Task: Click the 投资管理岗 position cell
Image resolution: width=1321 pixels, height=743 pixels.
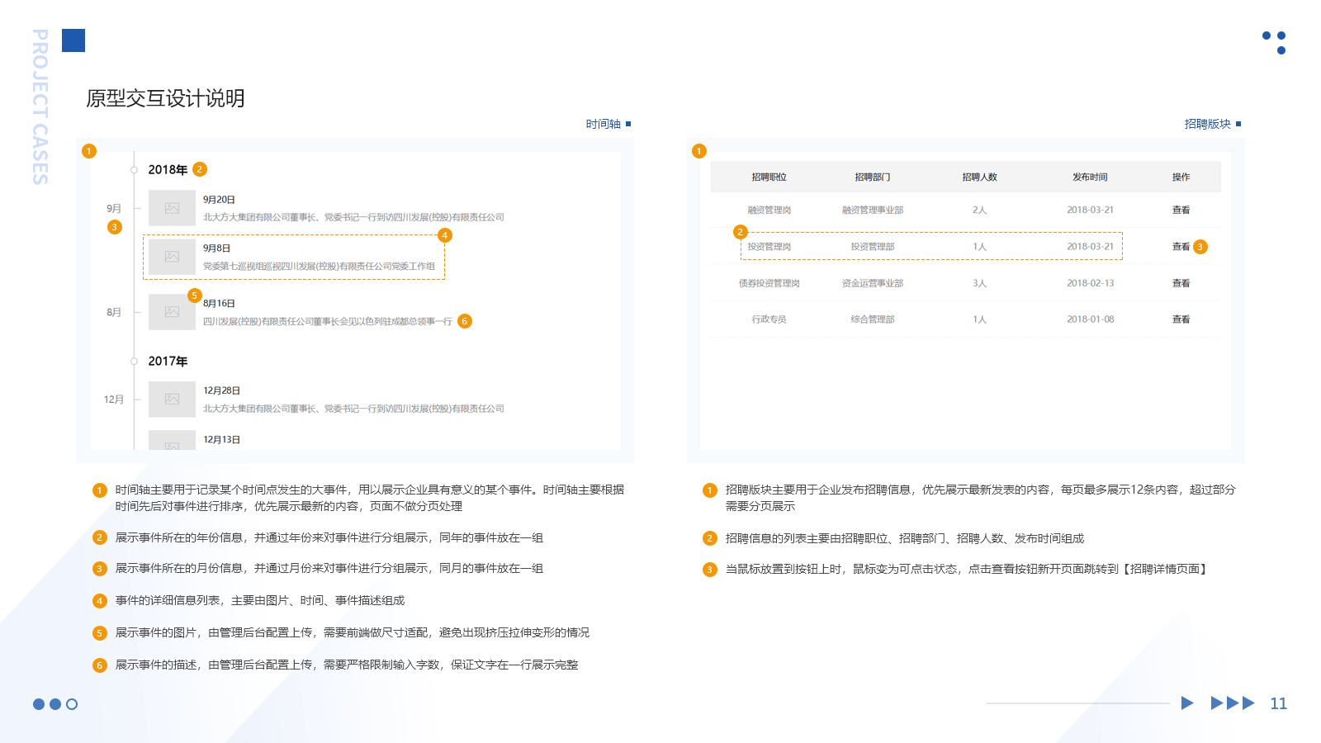Action: point(769,247)
